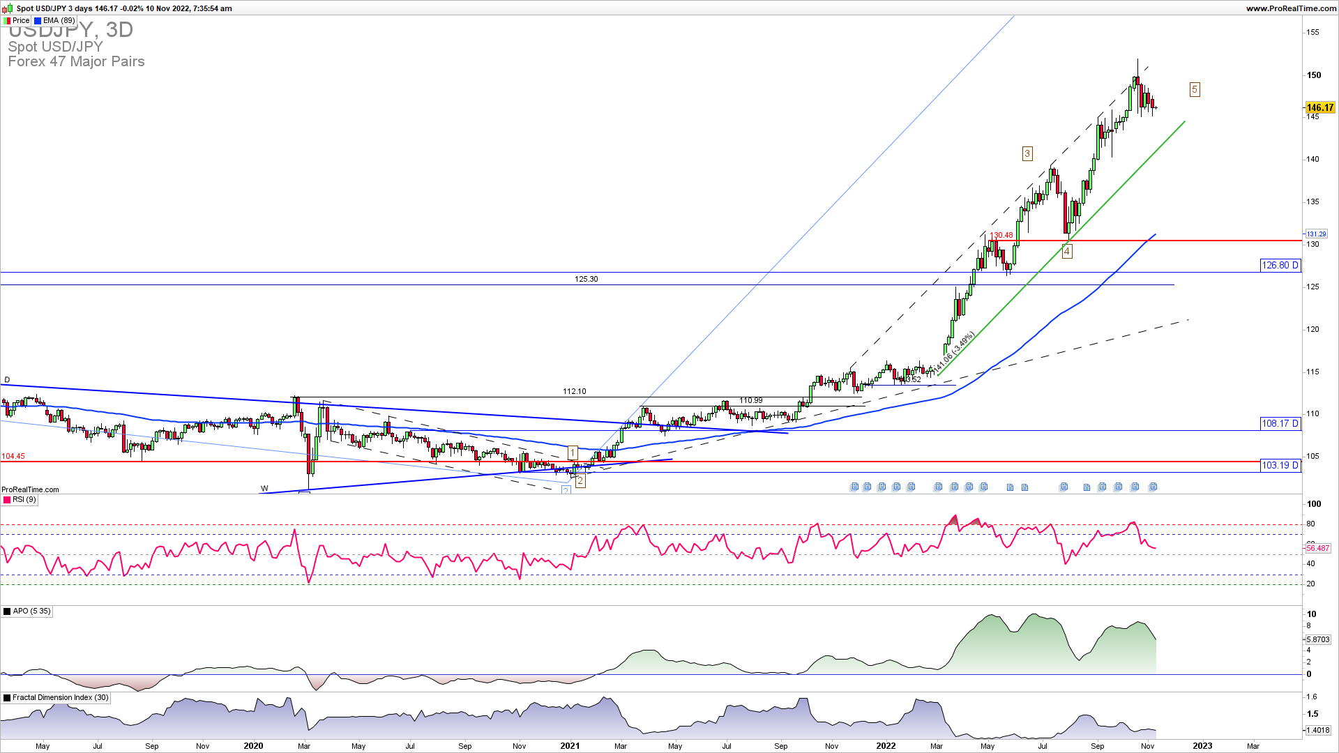Click the 125.30 line label

click(586, 279)
